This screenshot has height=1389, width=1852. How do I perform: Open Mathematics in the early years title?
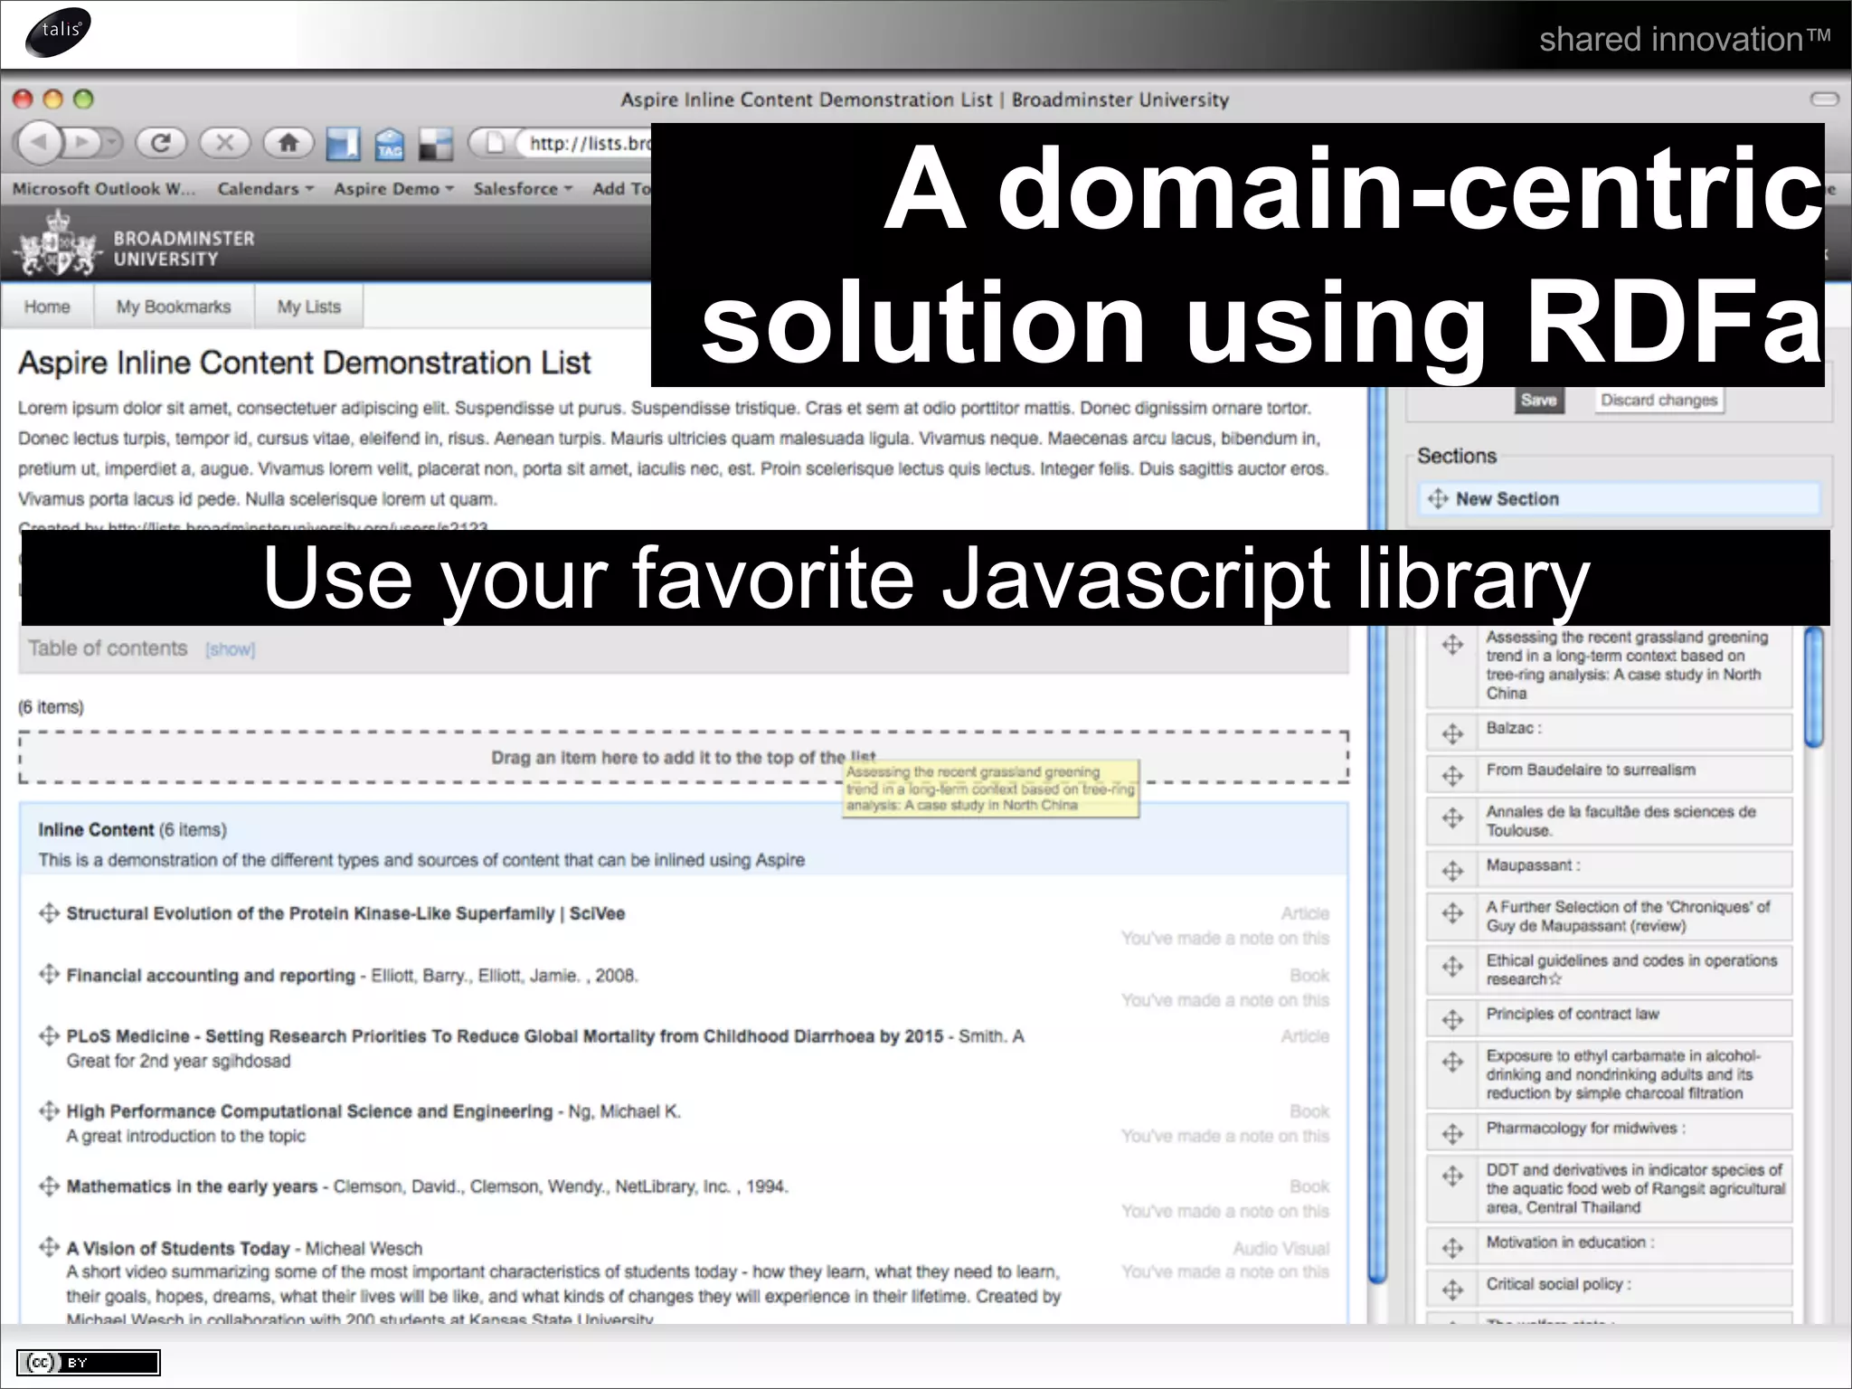click(192, 1186)
